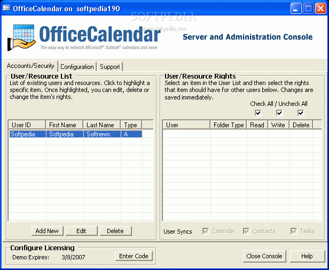
Task: Toggle the Check All box above Delete
Action: [301, 113]
